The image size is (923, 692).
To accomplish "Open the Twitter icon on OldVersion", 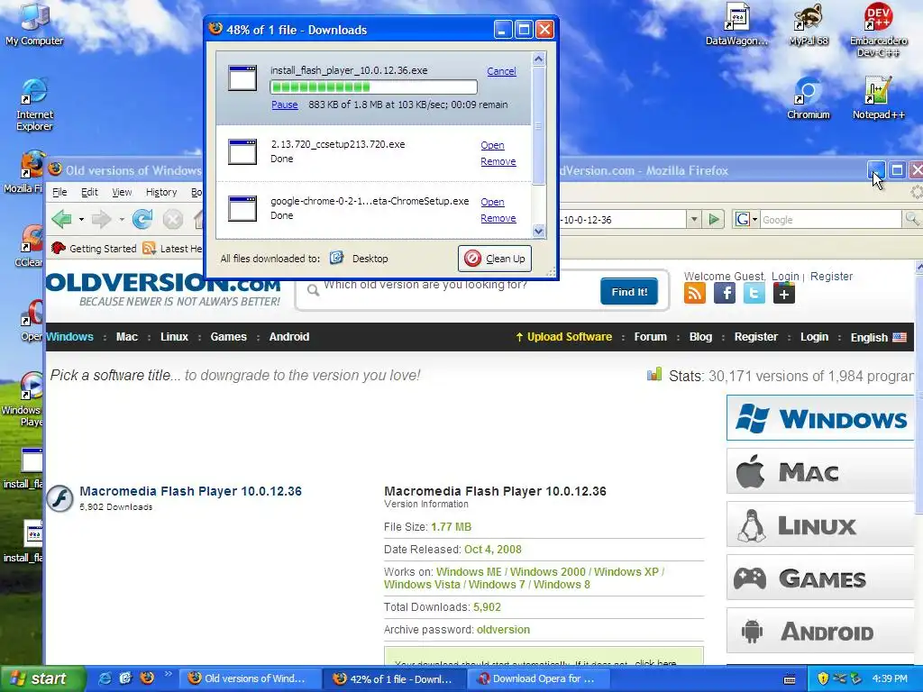I will pos(754,293).
